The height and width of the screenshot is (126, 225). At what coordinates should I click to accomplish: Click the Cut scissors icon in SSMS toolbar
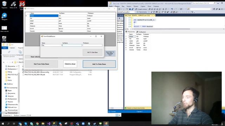163,9
